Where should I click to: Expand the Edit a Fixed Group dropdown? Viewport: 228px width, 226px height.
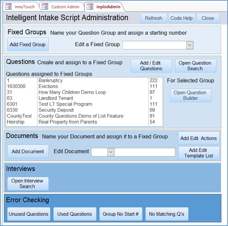click(x=190, y=45)
